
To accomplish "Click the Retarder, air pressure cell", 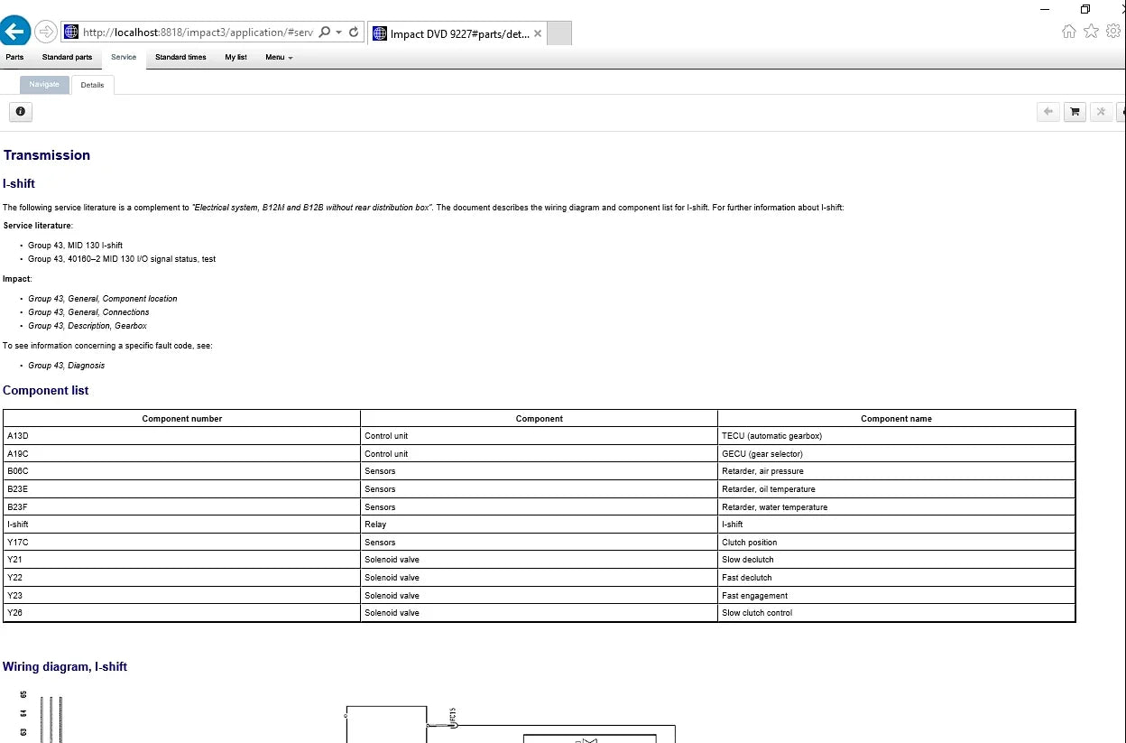I will coord(896,471).
